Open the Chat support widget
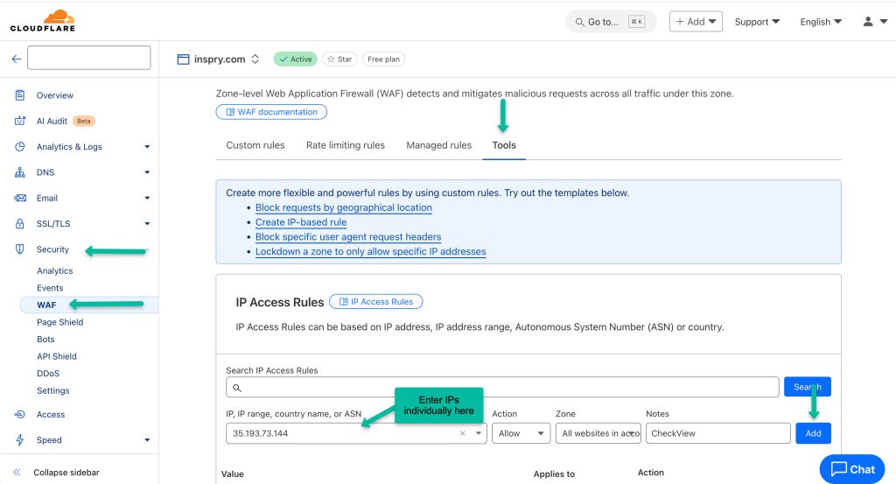Image resolution: width=896 pixels, height=484 pixels. 851,469
